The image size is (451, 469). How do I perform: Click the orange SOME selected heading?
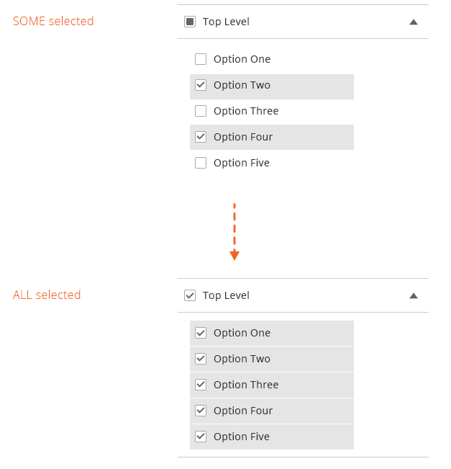tap(53, 22)
